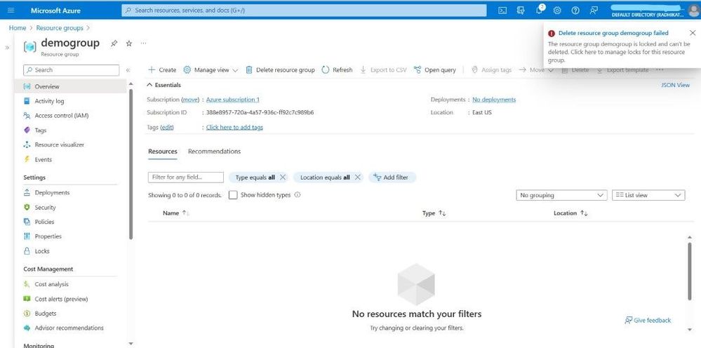Mark demogroup as favorite with star
Screen dimensions: 701x348
(129, 43)
